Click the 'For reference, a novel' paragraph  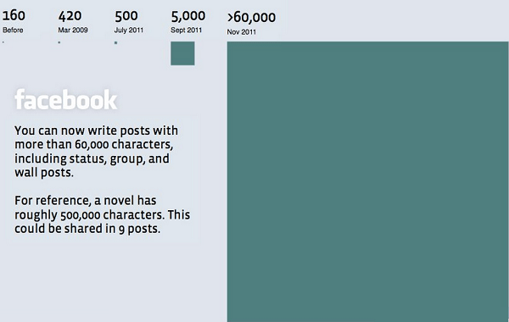coord(103,214)
